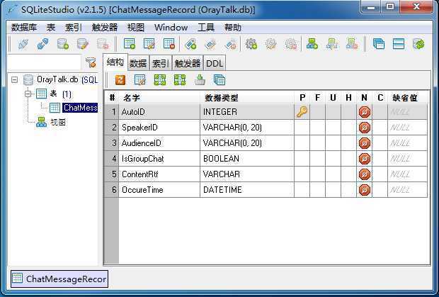This screenshot has height=297, width=439.
Task: Click the create view toolbar icon
Action: tap(312, 44)
